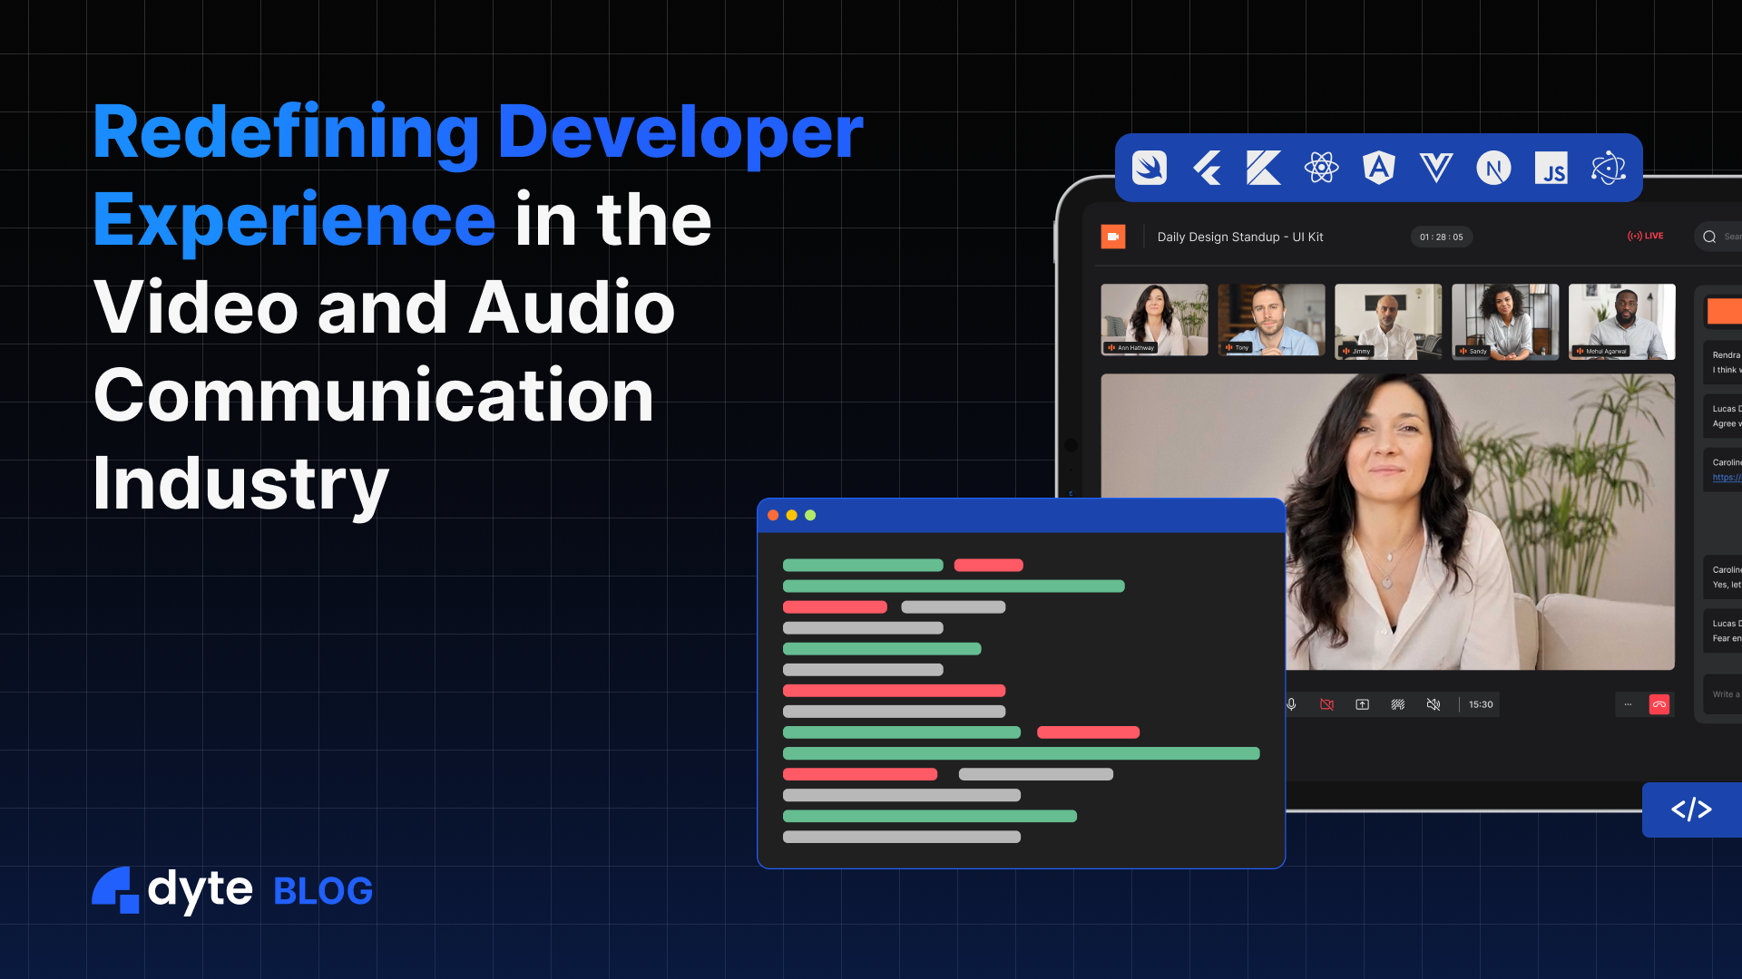Click the Vue logo icon
The image size is (1742, 979).
[x=1435, y=168]
